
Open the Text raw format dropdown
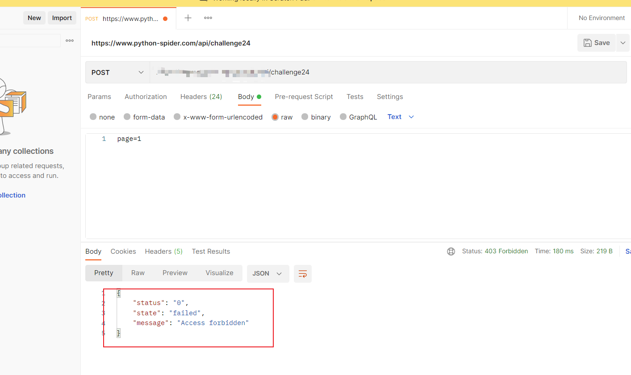(x=400, y=116)
